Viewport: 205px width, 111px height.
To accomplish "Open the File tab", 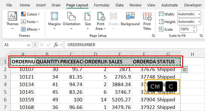I will tap(9, 5).
